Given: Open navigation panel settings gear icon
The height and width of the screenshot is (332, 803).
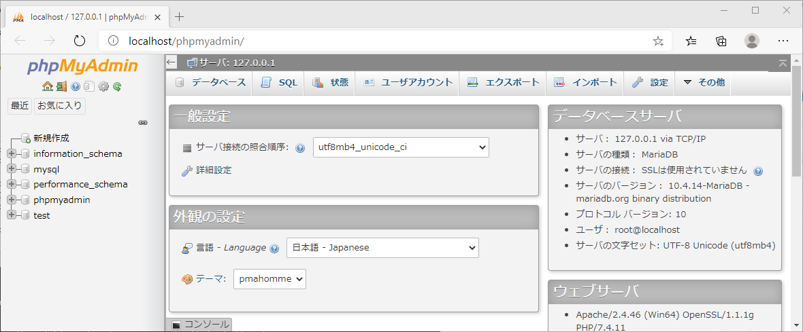Looking at the screenshot, I should (103, 86).
